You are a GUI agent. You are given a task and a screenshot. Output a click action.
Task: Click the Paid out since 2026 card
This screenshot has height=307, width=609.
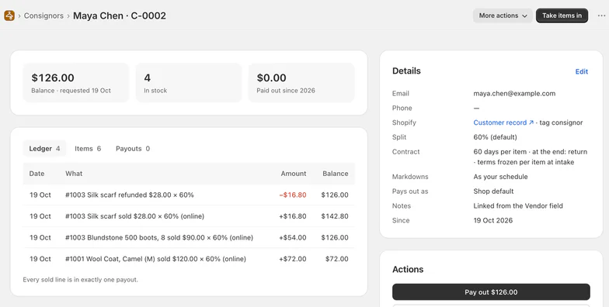point(301,83)
